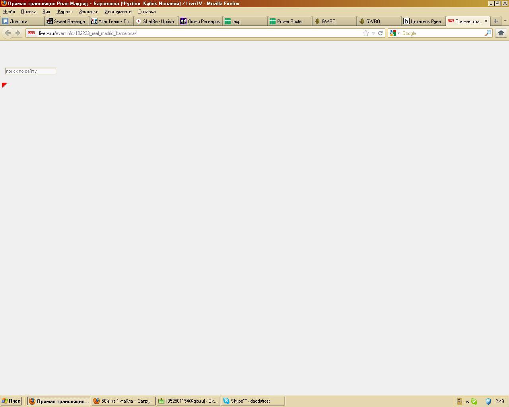Expand hidden tray icons with the chevron
Image resolution: width=509 pixels, height=407 pixels.
(x=467, y=401)
